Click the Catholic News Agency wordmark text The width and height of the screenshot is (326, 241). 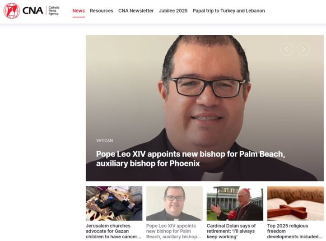pos(54,10)
